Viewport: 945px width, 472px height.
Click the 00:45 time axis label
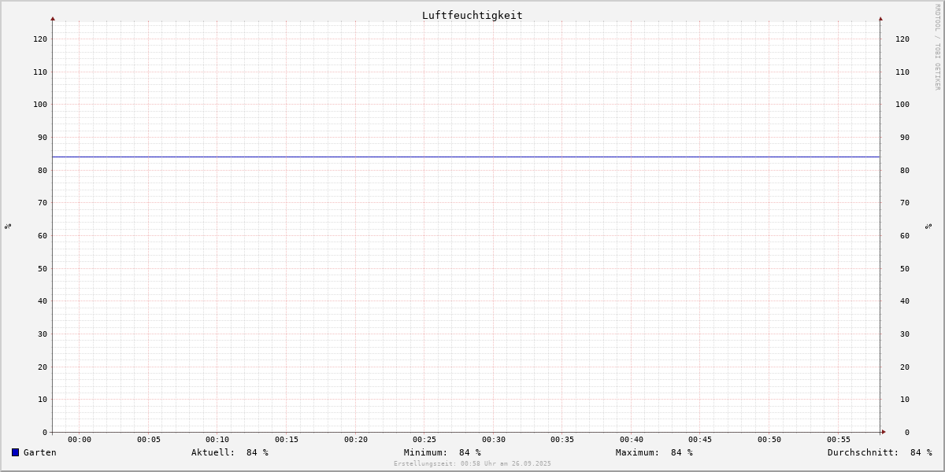[x=700, y=440]
